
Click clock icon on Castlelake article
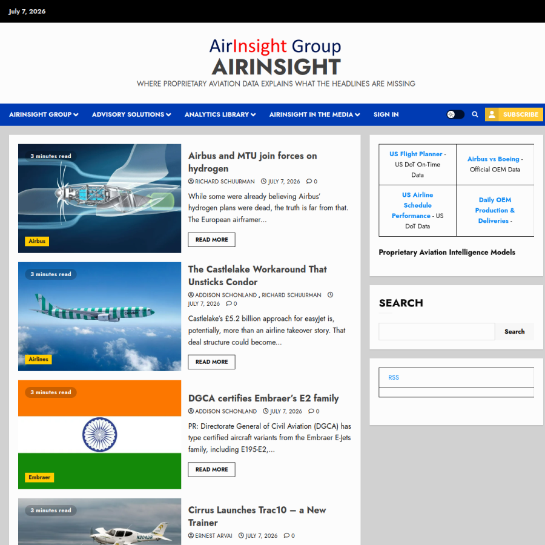click(330, 295)
